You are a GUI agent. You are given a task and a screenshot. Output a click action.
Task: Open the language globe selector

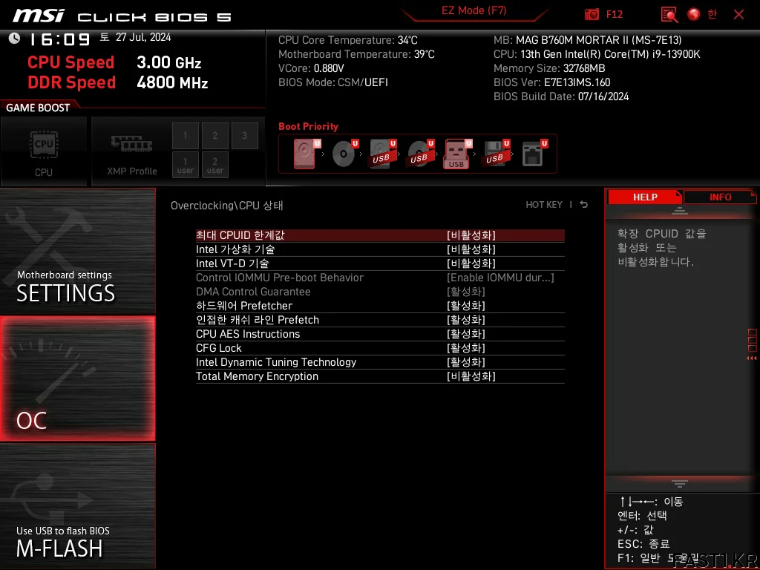(694, 14)
